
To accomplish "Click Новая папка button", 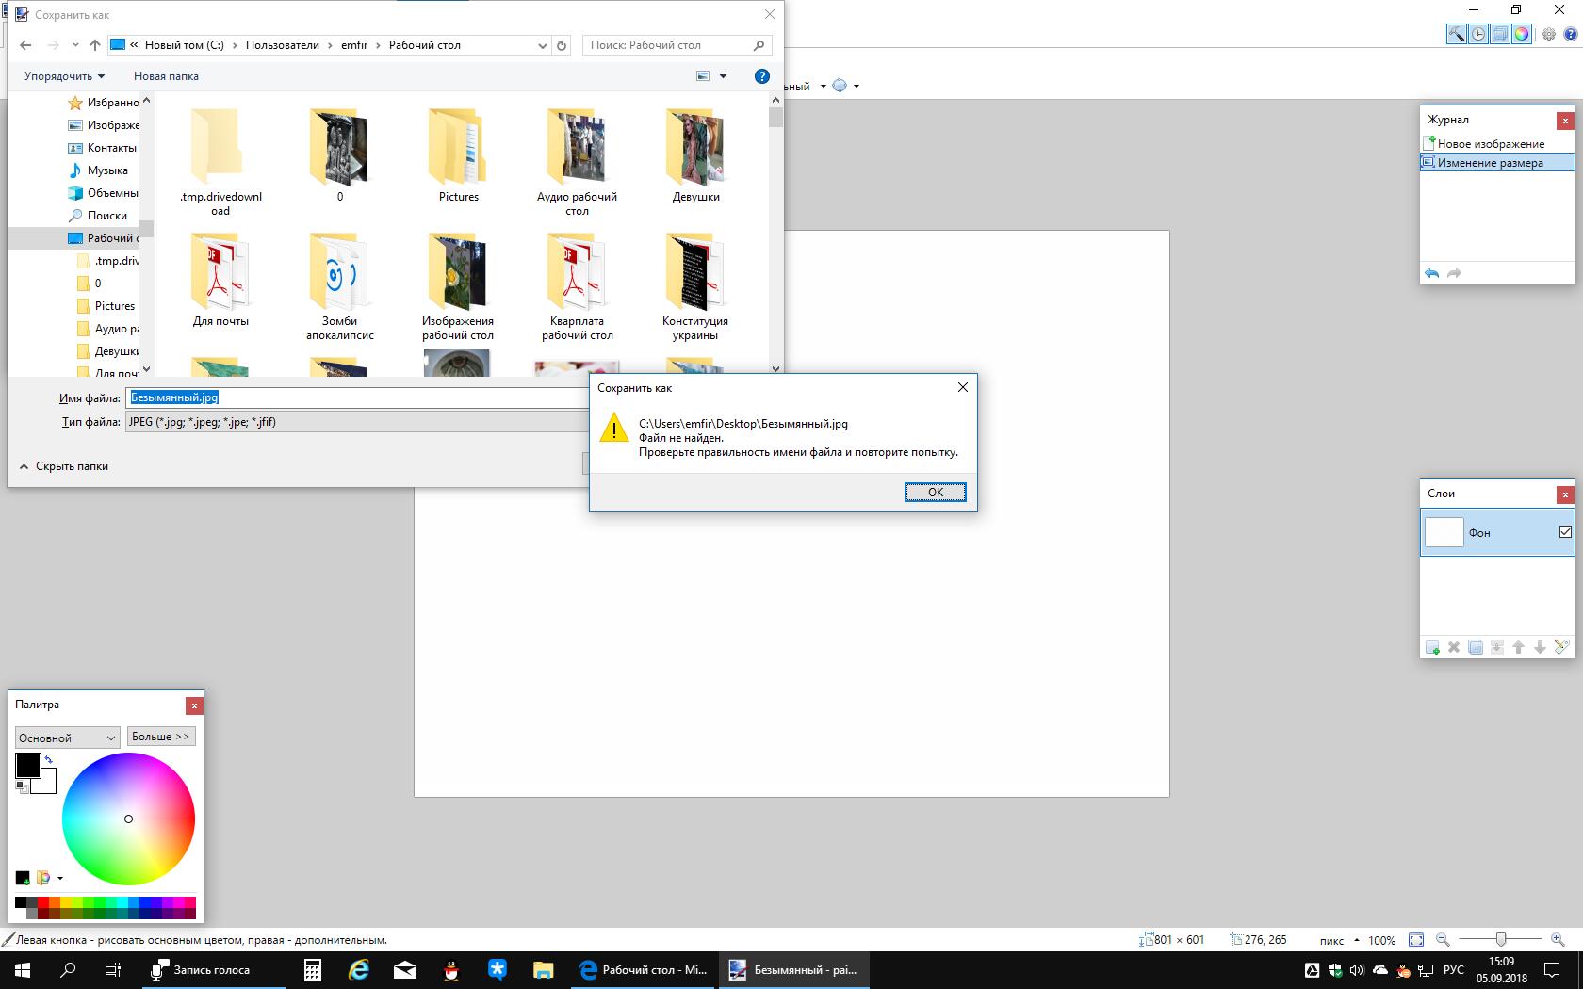I will point(166,76).
